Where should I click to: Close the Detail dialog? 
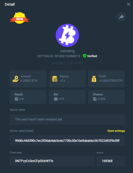[x=128, y=4]
